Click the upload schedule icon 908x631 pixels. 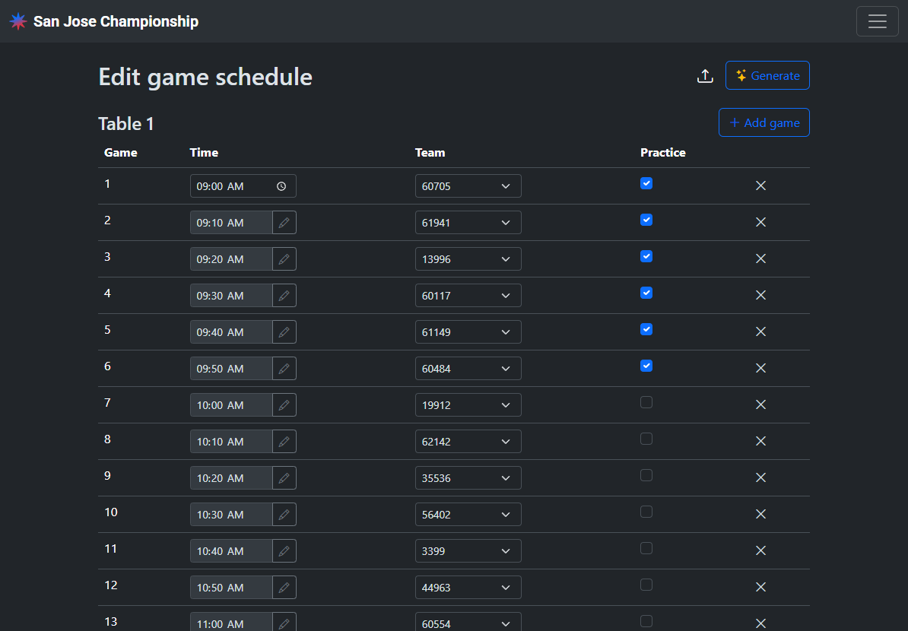coord(705,76)
